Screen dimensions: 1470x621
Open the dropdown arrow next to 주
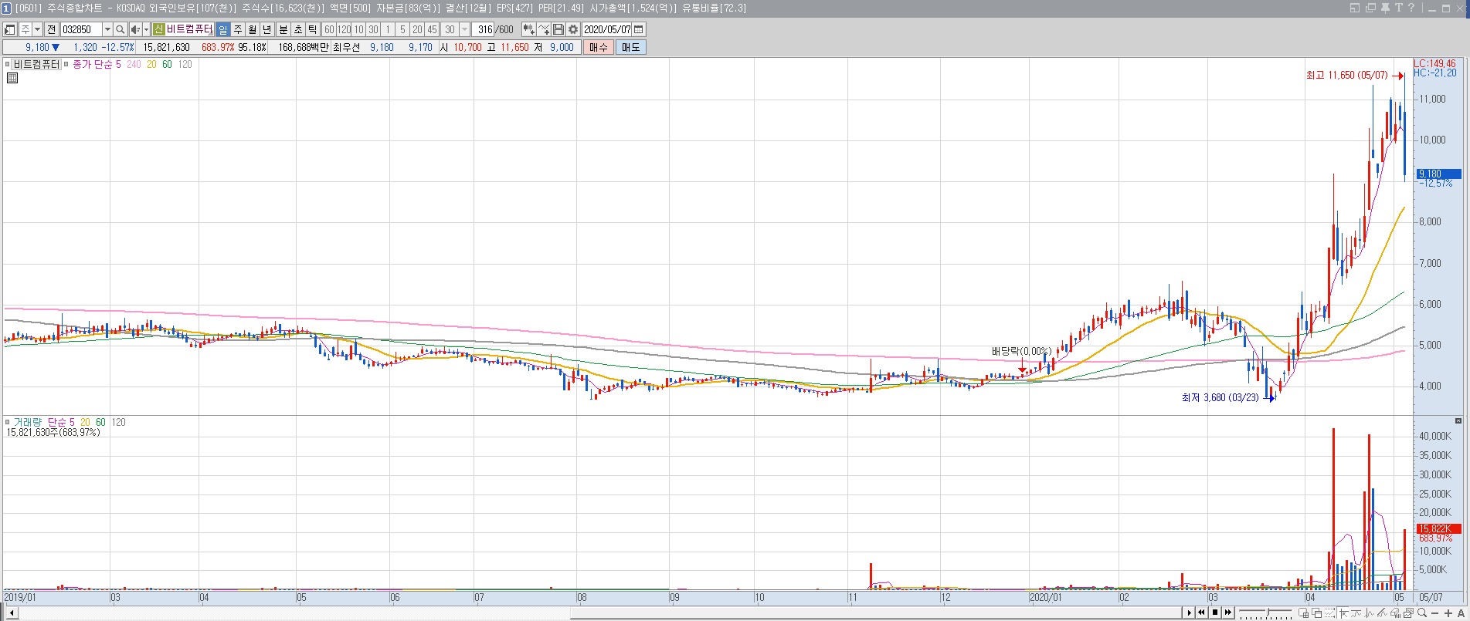(x=37, y=29)
